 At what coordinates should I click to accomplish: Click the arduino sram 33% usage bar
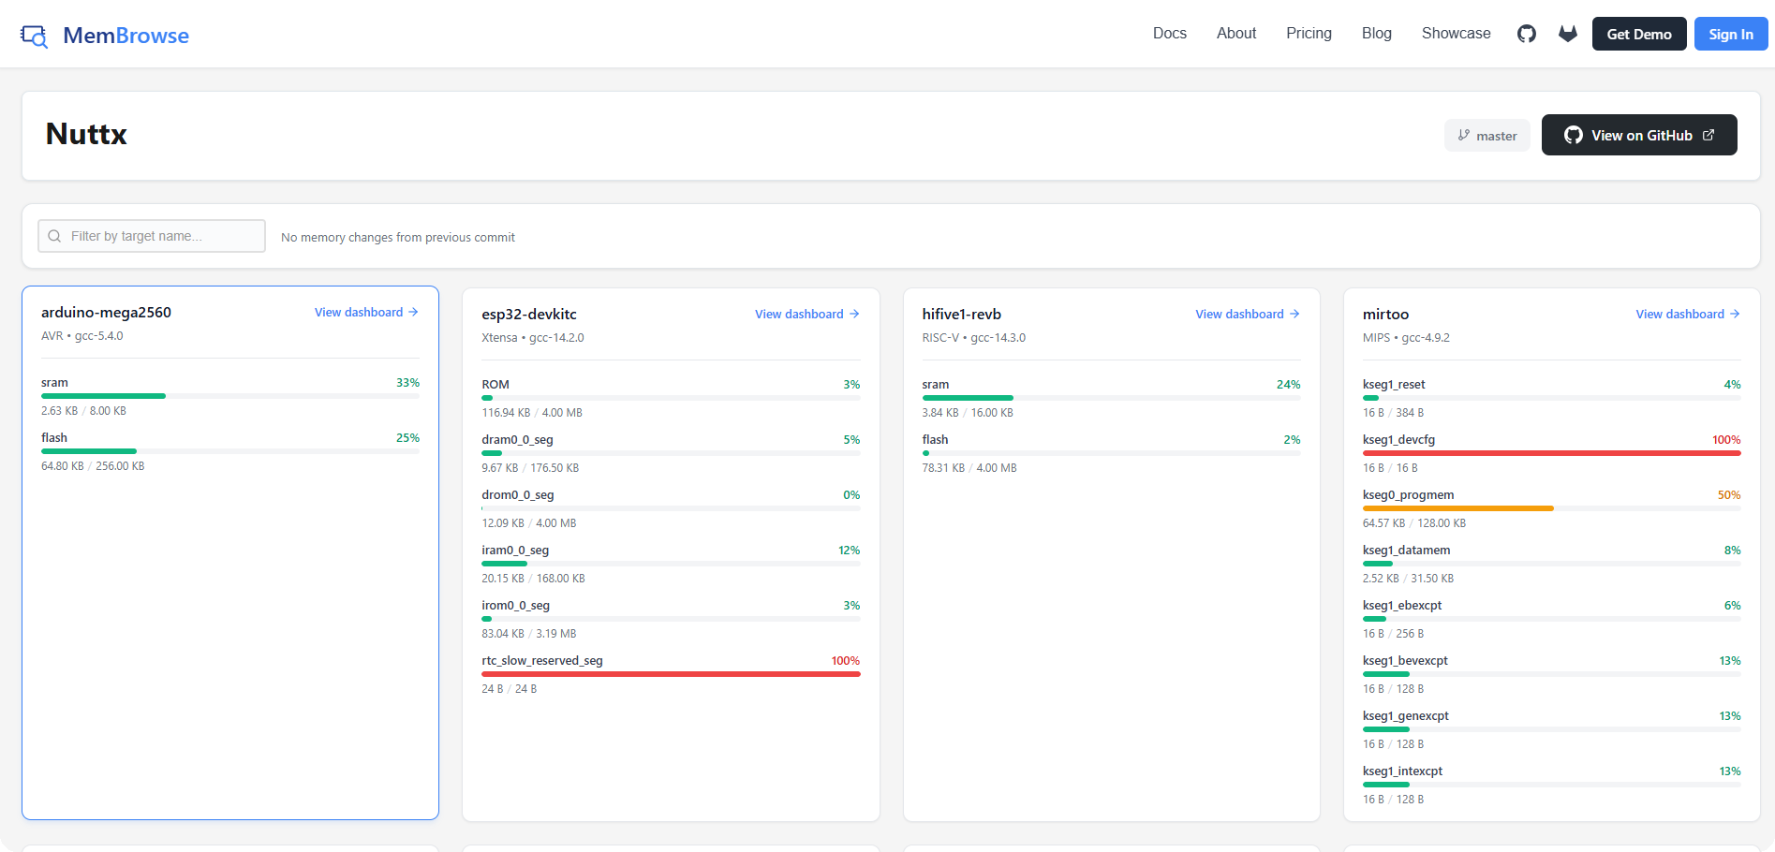230,396
